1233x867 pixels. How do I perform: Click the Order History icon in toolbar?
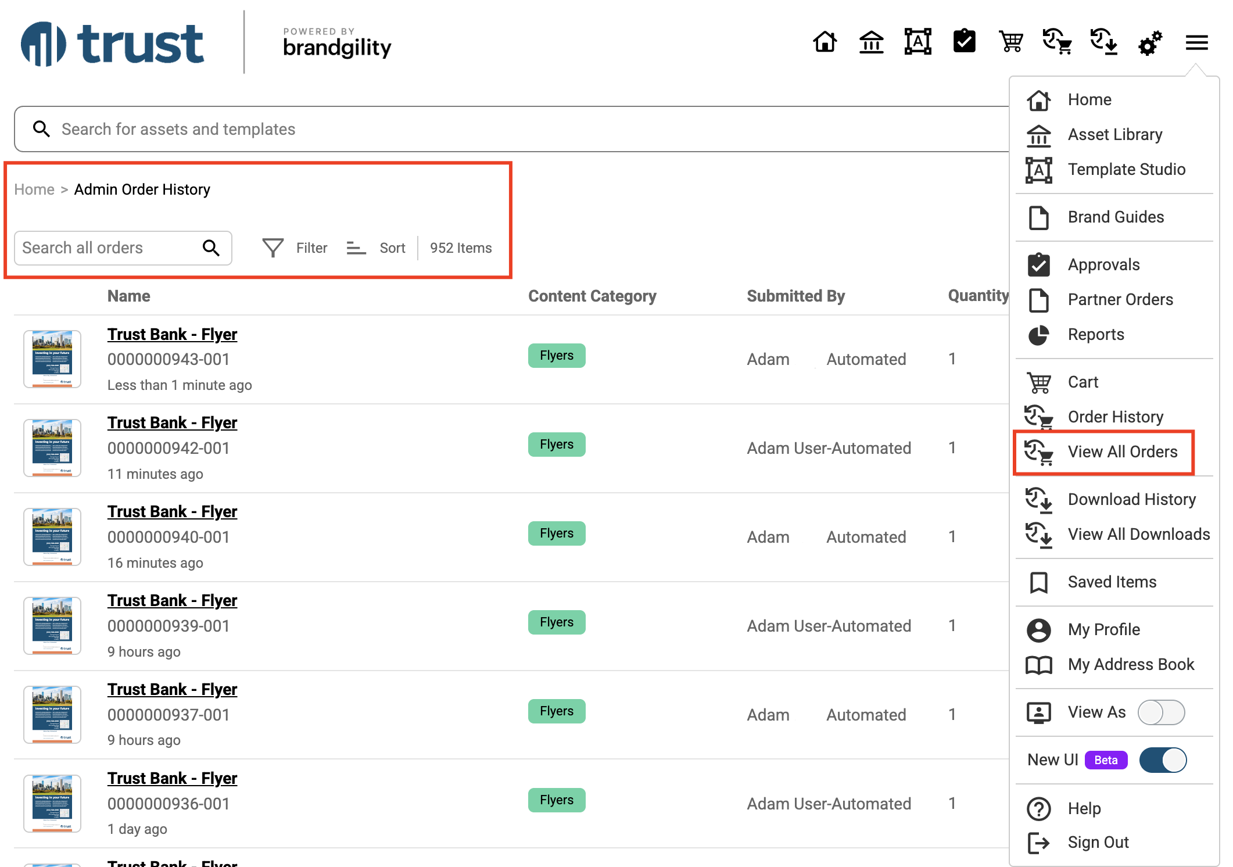(x=1057, y=42)
